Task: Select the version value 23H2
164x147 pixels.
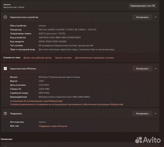Action: click(x=41, y=81)
